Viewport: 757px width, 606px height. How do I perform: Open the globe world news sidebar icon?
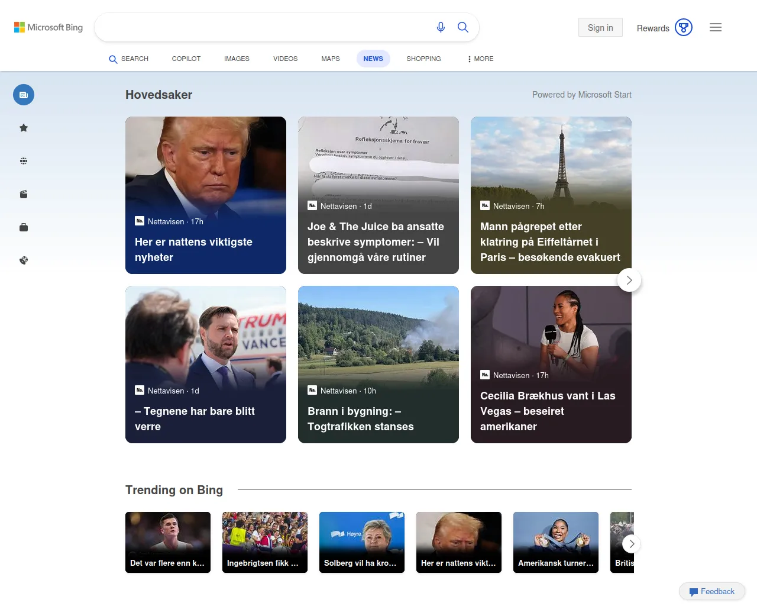coord(24,161)
